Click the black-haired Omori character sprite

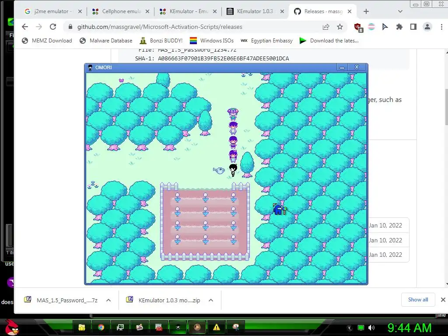click(x=233, y=170)
